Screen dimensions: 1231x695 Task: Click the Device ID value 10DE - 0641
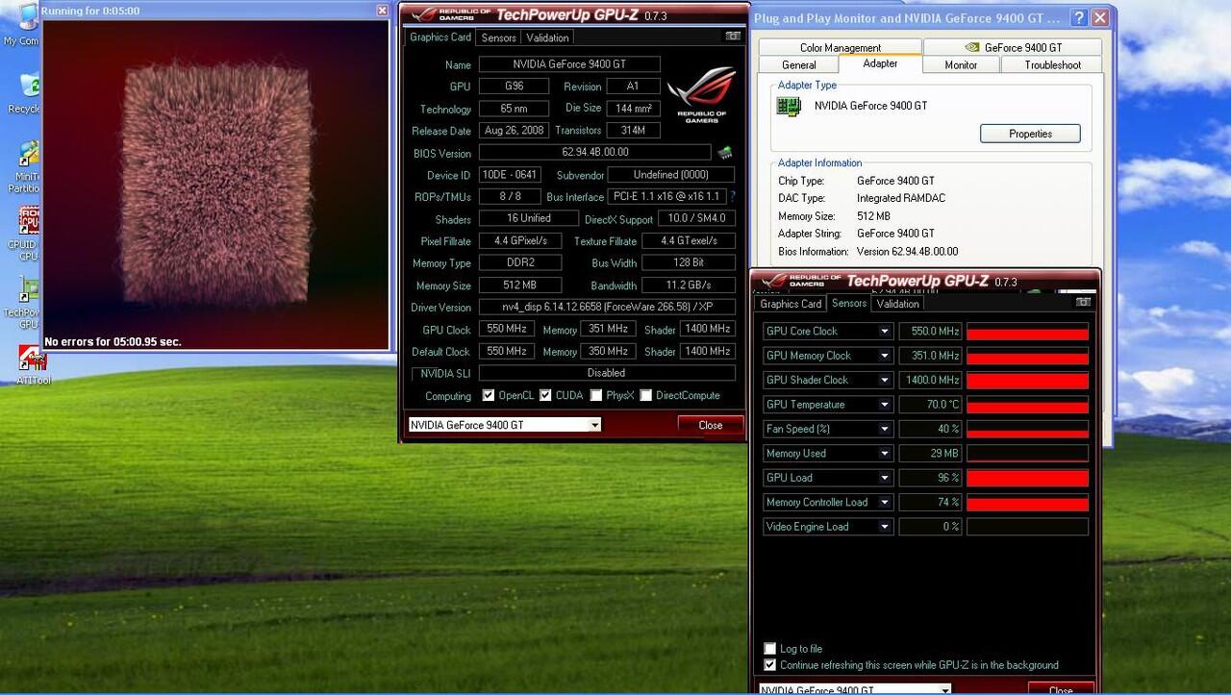pyautogui.click(x=510, y=175)
